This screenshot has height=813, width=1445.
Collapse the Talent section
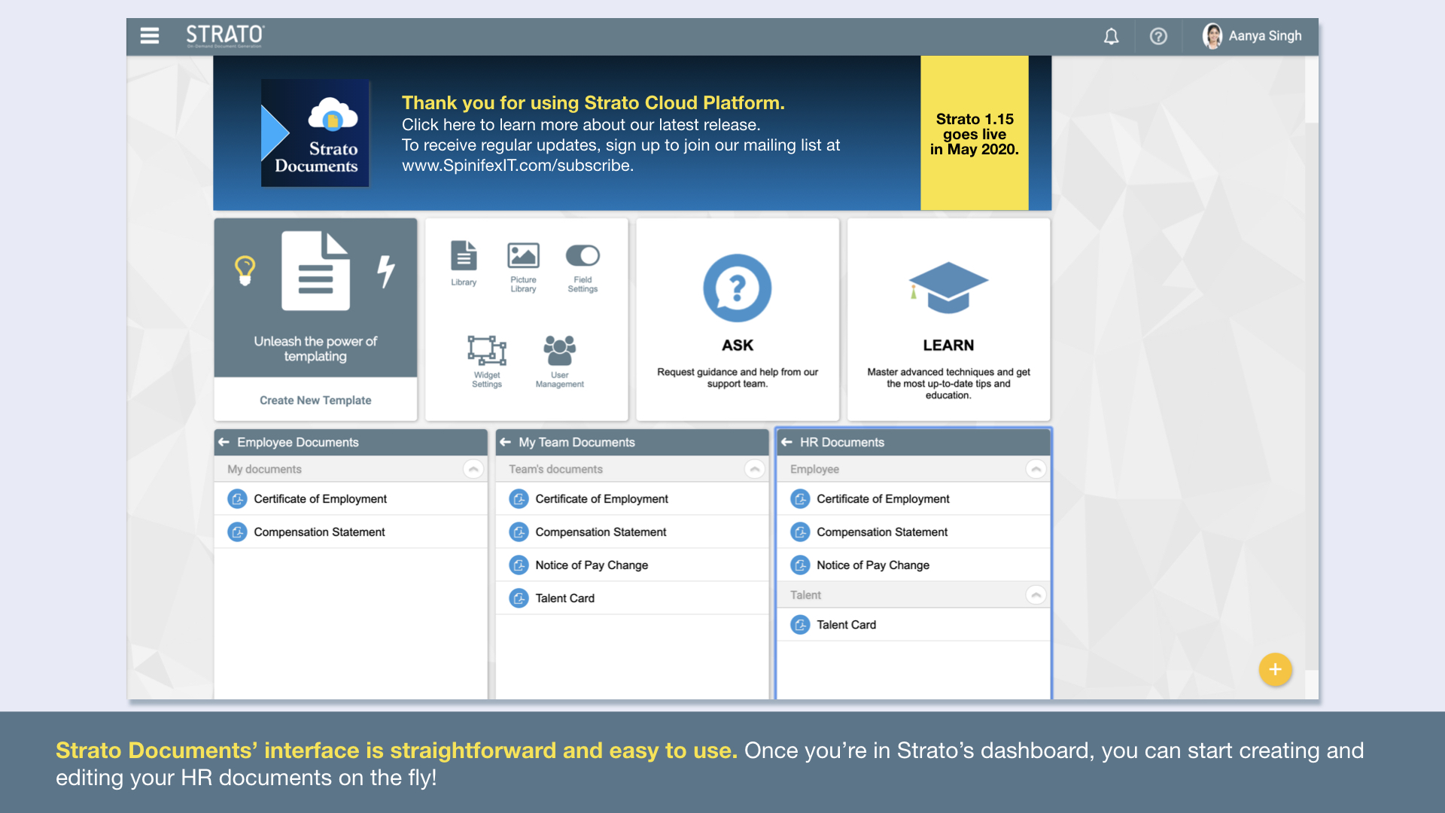(1036, 595)
